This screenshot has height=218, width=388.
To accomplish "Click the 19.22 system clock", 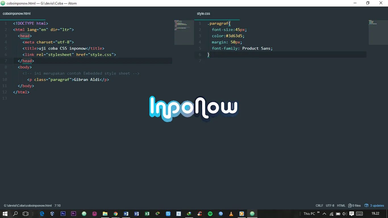I will 375,213.
